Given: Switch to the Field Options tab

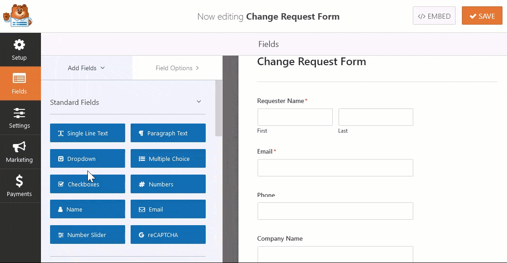Looking at the screenshot, I should 177,67.
